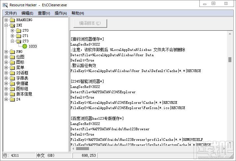
Task: Open the 帮助(H) menu
Action: point(78,13)
